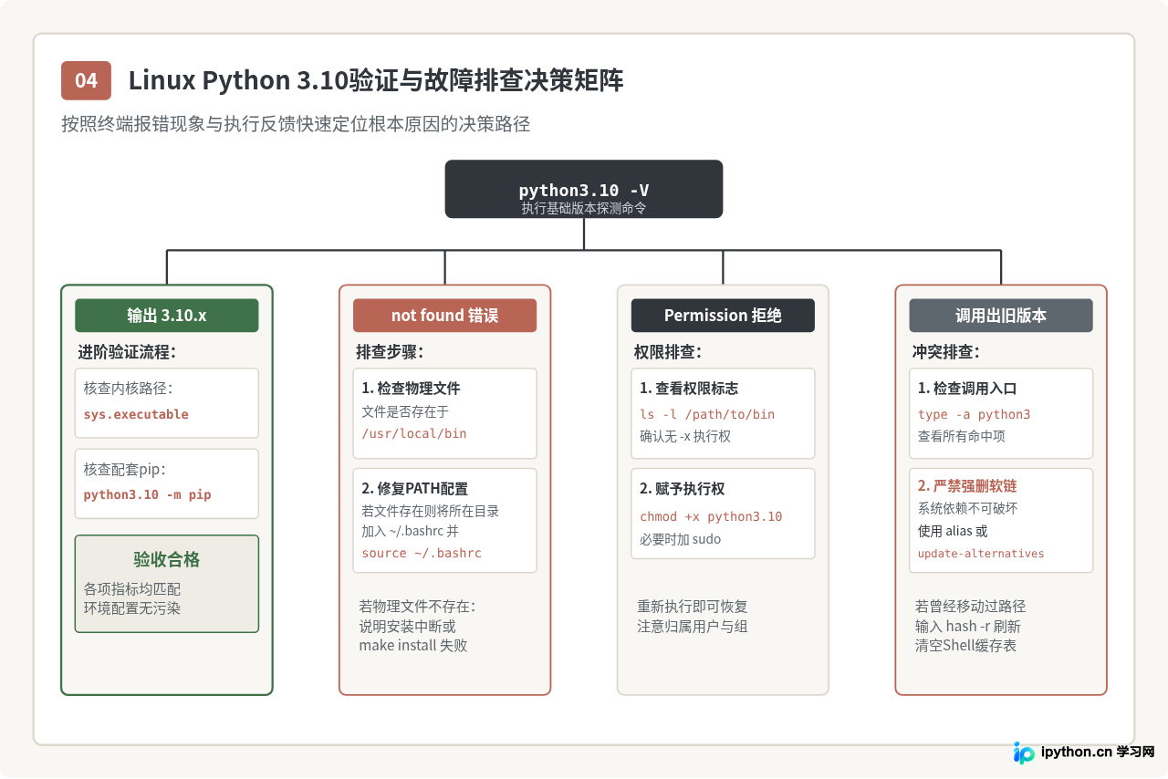Click the main title Linux Python 3.10验证与故障排查决策矩阵
The height and width of the screenshot is (779, 1168).
376,80
